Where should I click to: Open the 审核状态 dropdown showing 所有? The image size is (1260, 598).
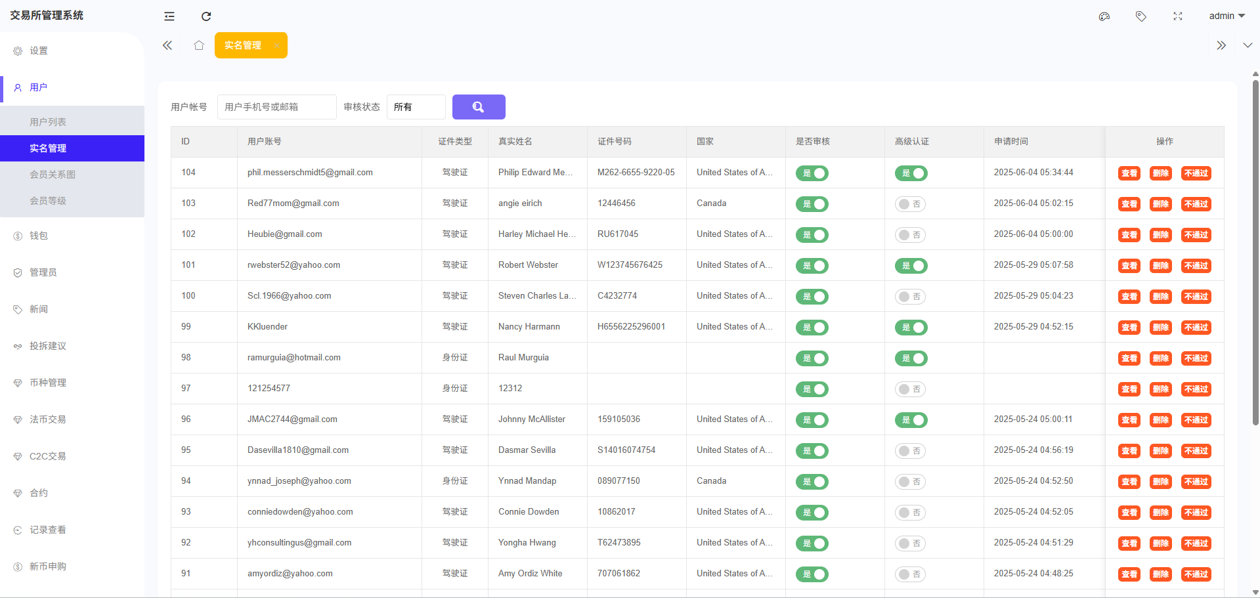[416, 106]
